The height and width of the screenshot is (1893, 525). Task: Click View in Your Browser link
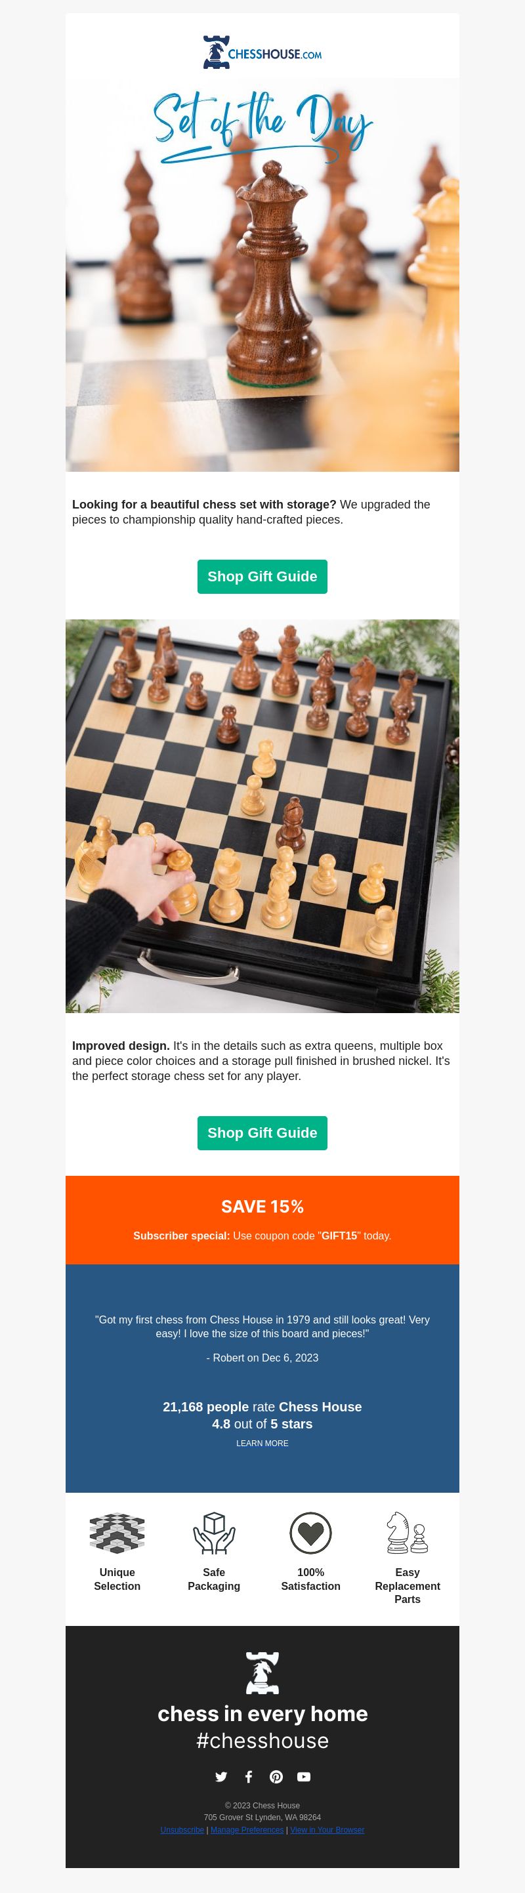coord(327,1830)
